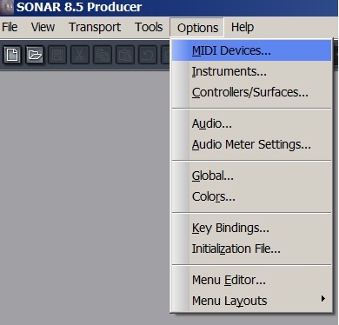Select MIDI Devices... from Options menu
The image size is (339, 325).
251,50
